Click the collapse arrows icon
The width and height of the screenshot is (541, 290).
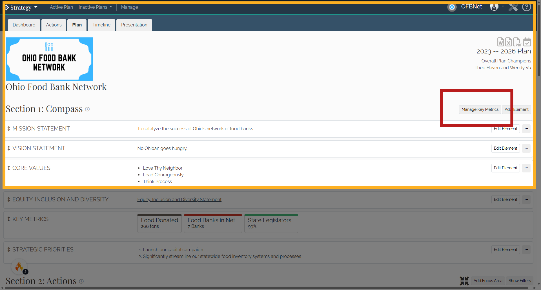(464, 281)
